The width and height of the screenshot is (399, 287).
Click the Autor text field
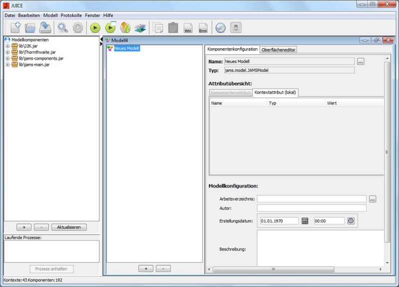point(311,208)
